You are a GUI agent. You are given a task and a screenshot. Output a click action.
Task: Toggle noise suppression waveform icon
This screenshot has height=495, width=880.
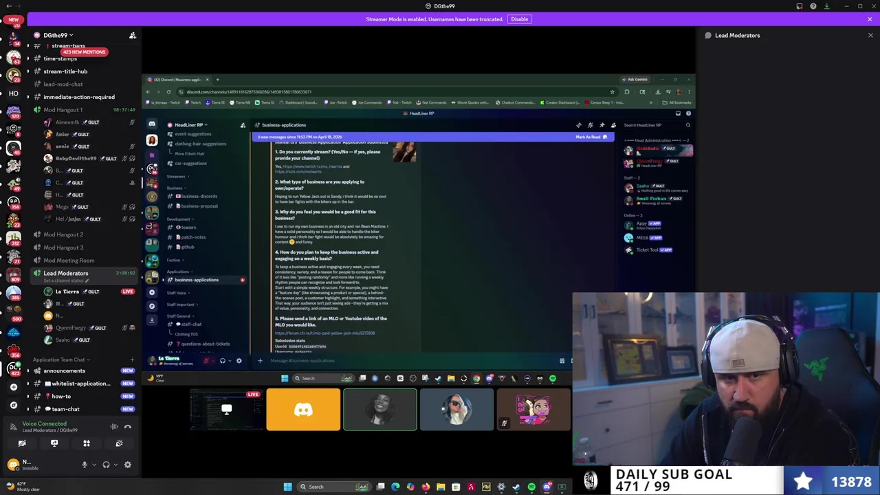tap(114, 427)
